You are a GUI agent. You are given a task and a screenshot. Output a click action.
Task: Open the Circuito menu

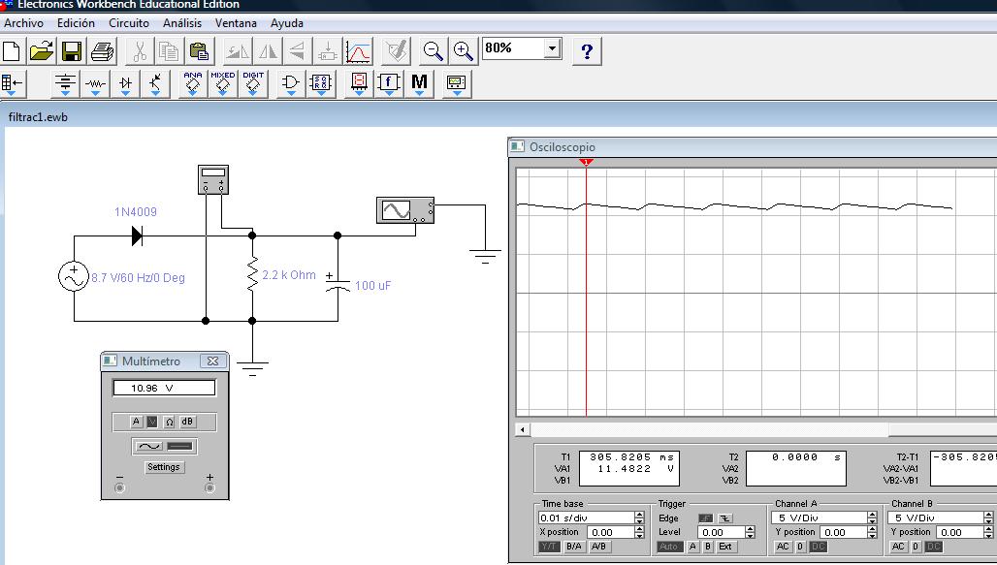pyautogui.click(x=129, y=22)
